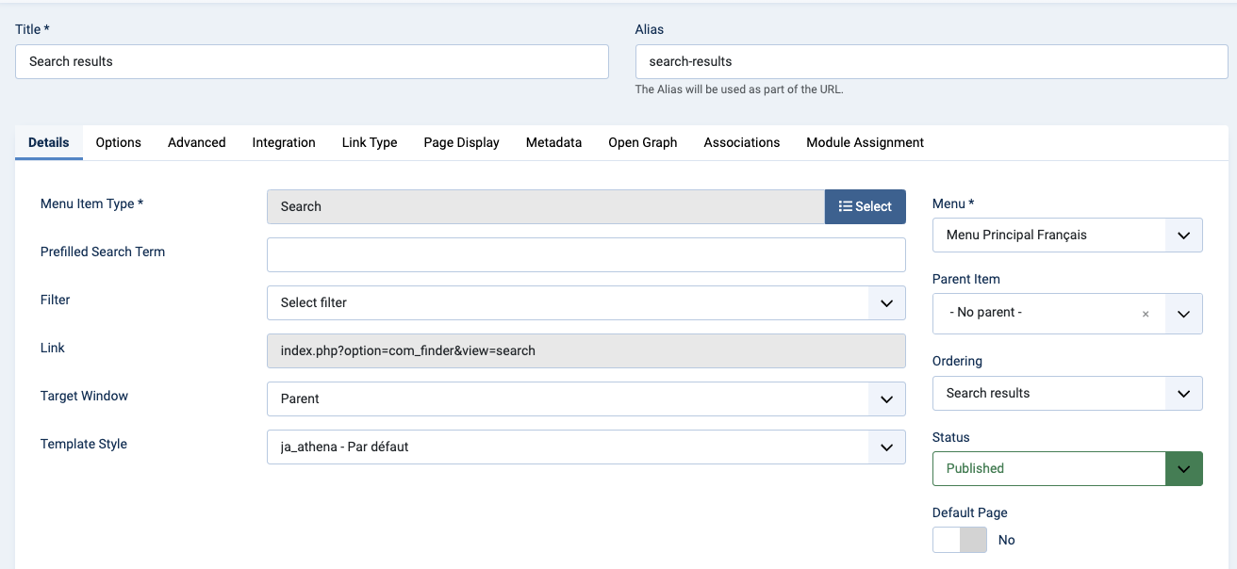This screenshot has height=569, width=1237.
Task: Open the Advanced tab
Action: [196, 142]
